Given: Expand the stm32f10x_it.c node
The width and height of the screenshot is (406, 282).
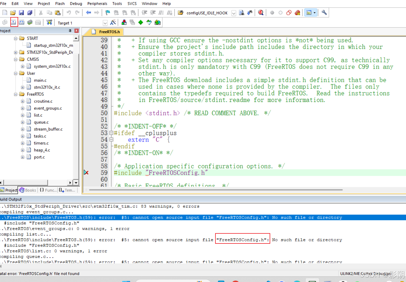Looking at the screenshot, I should pos(23,87).
